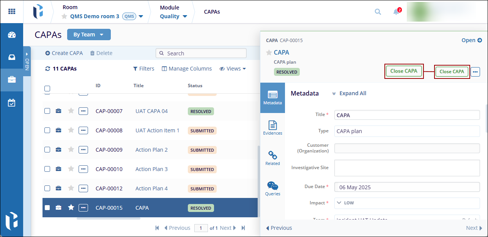Click the search magnifier in top bar

coord(378,12)
